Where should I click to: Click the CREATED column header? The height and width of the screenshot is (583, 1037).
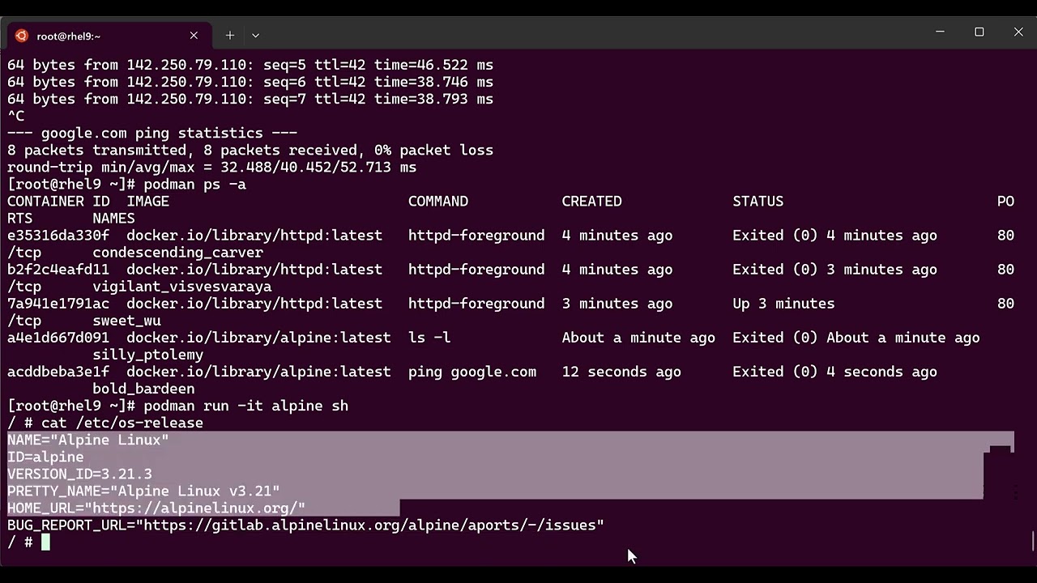[592, 202]
